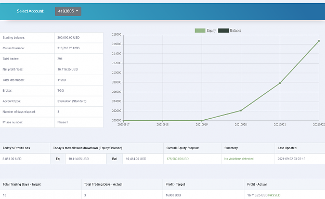Screen dimensions: 325x199
Task: Click the Overall Equity Stopout header
Action: pyautogui.click(x=183, y=148)
